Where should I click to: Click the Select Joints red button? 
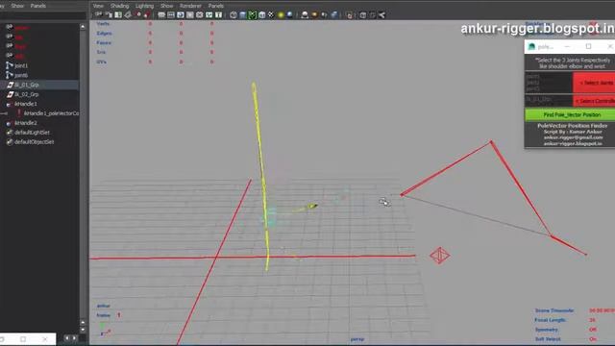[x=594, y=83]
